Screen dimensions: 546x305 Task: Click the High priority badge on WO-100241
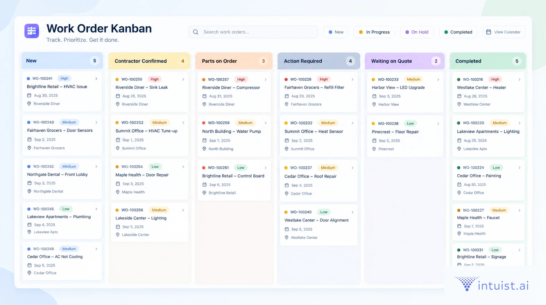(x=64, y=78)
